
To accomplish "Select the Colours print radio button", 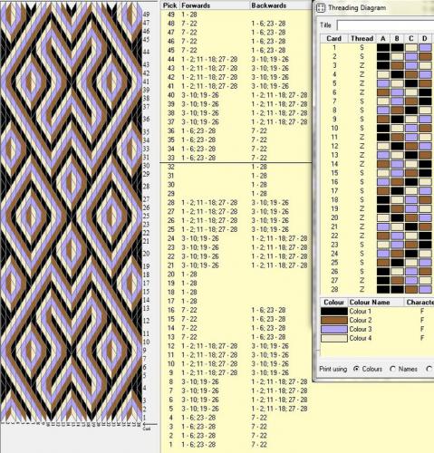I will click(x=356, y=369).
